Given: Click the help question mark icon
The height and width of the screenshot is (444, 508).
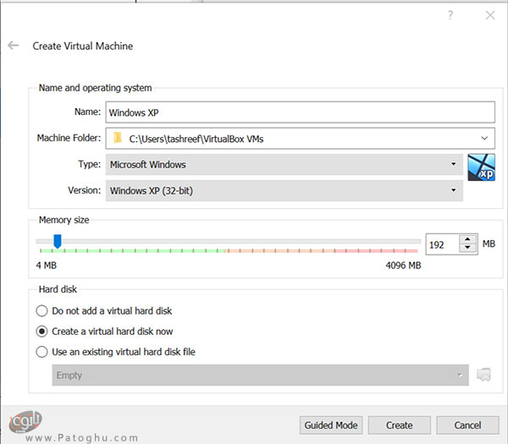Looking at the screenshot, I should point(450,15).
